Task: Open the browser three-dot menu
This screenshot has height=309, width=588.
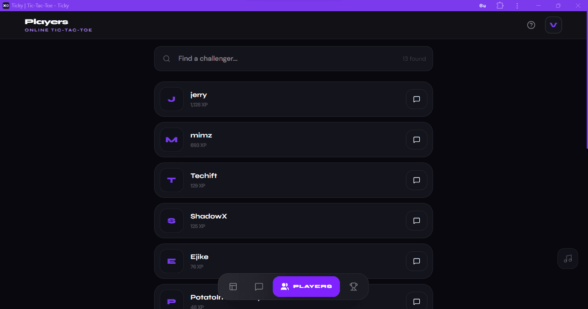Action: (517, 6)
